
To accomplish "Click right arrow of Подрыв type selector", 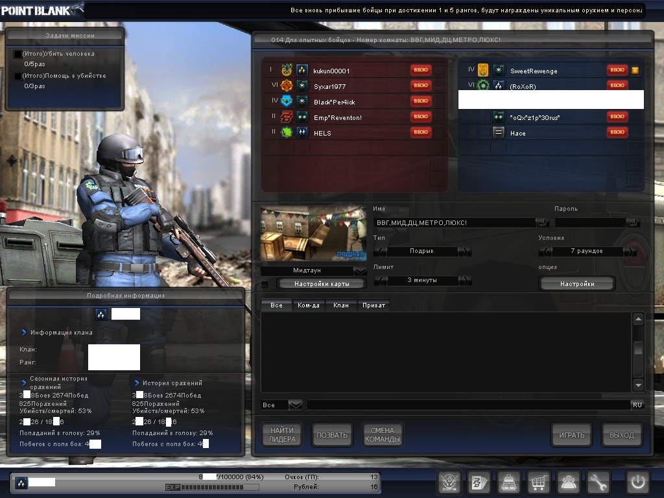I will point(464,252).
